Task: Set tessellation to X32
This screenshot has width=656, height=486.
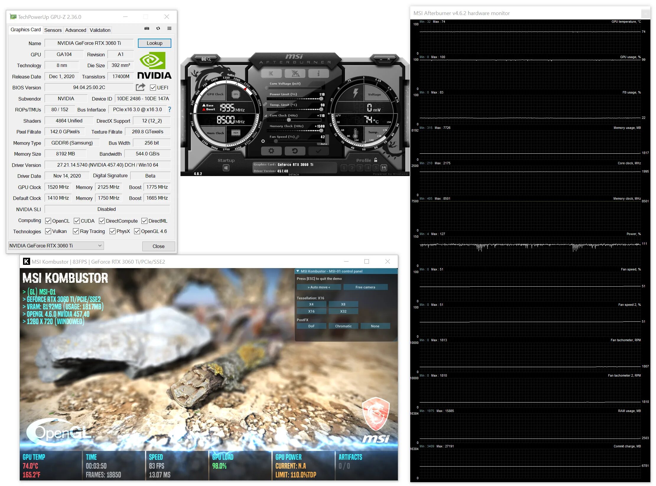Action: 343,311
